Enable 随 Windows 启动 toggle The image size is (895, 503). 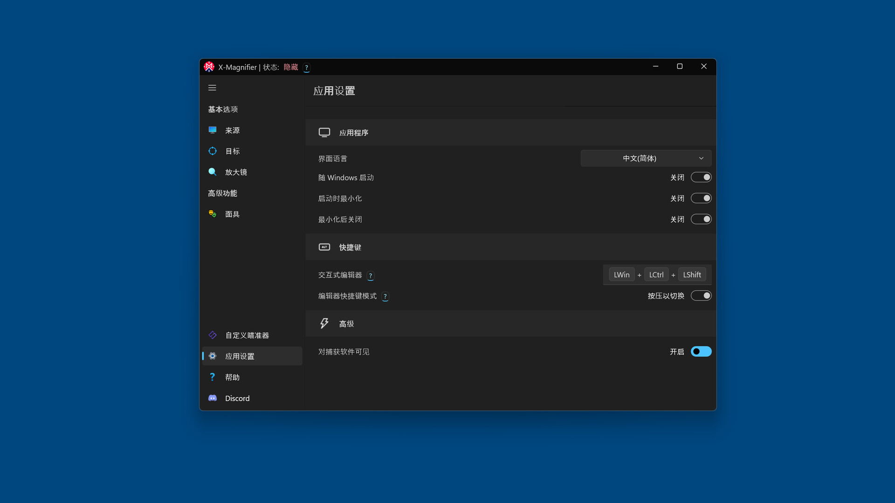click(x=701, y=177)
